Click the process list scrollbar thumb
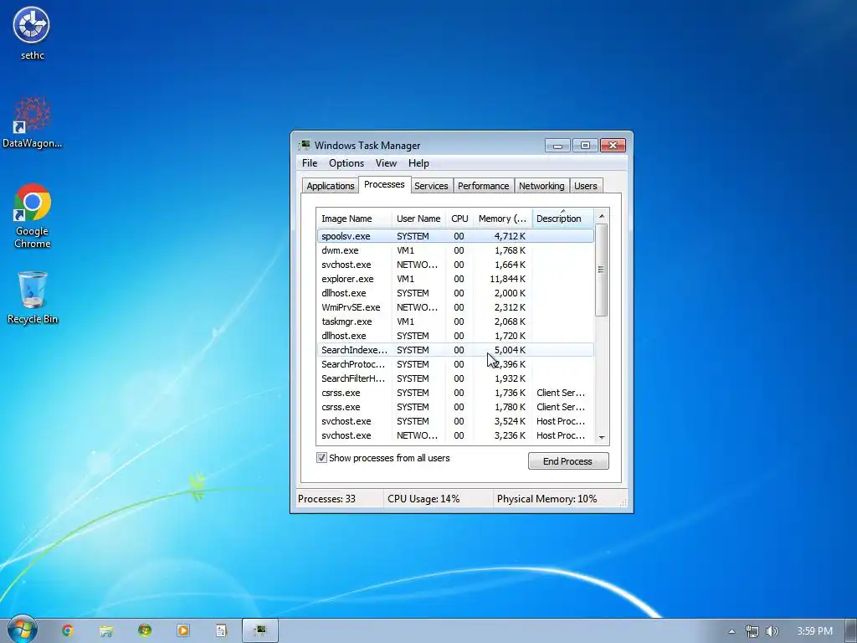The image size is (857, 643). click(x=602, y=270)
